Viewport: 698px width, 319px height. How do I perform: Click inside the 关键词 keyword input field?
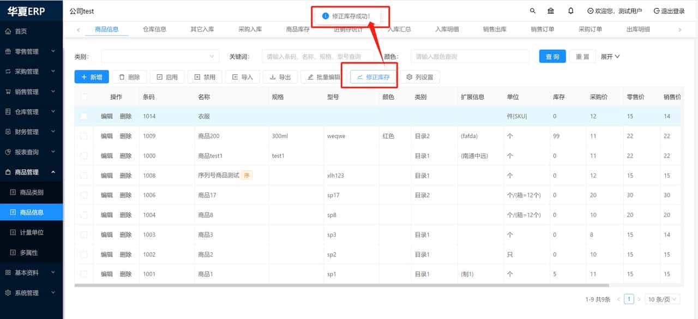tap(316, 56)
